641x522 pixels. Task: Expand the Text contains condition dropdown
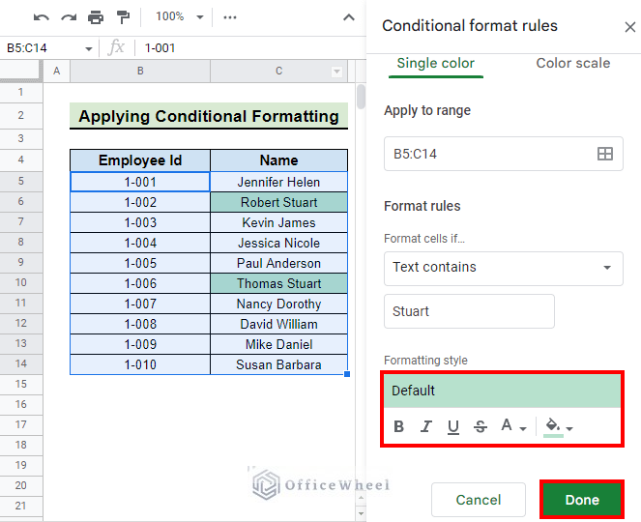(x=504, y=268)
